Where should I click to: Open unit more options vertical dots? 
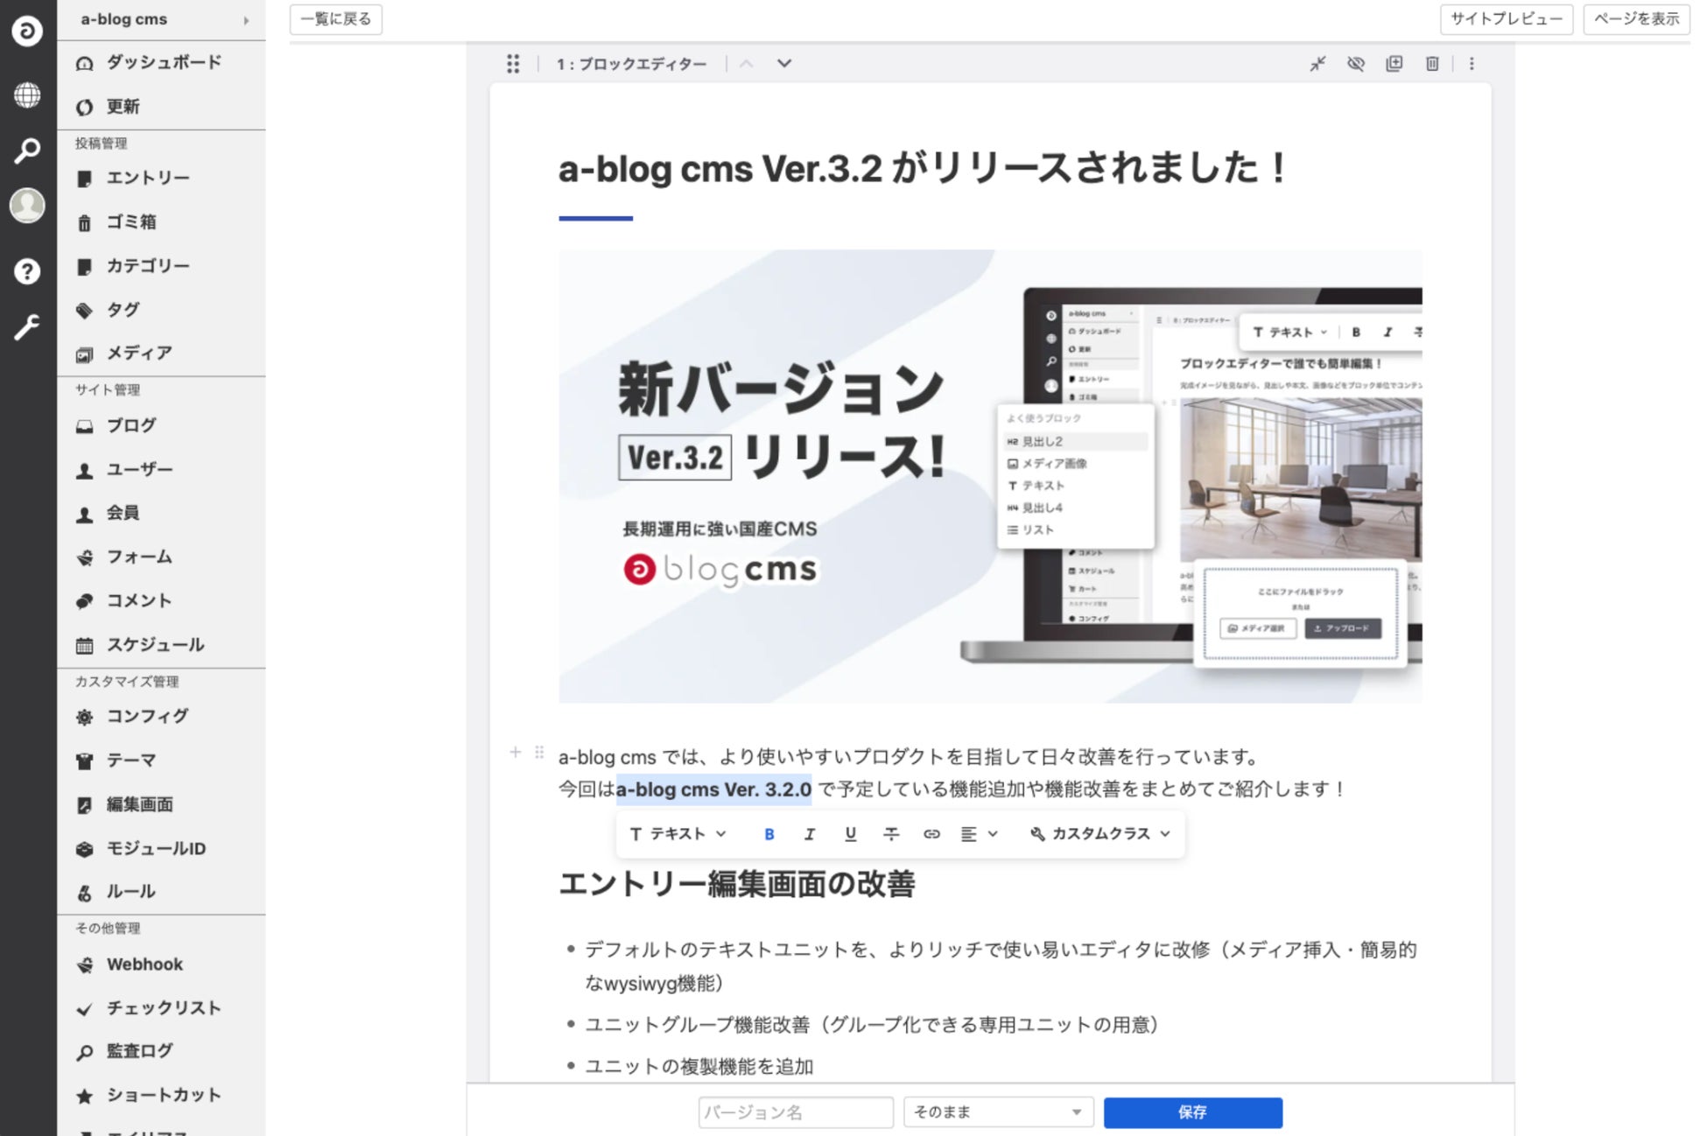coord(1472,63)
